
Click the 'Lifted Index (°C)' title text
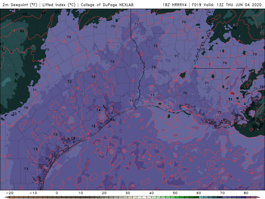coord(59,5)
